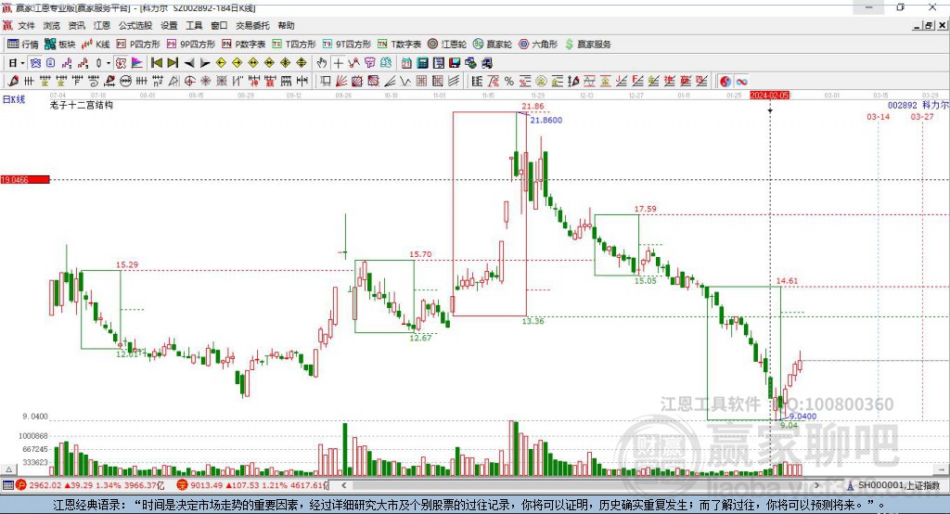
Task: Click the SH000001 上证指数 status entry
Action: pos(893,485)
